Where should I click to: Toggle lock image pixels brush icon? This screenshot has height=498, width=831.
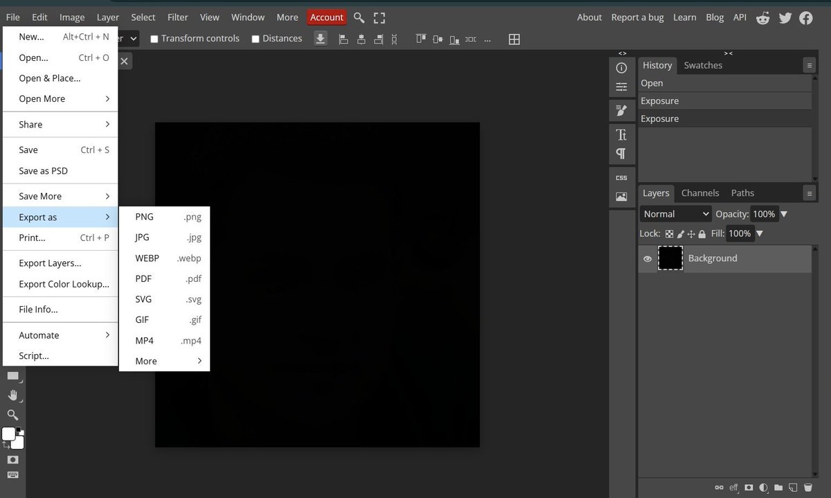(x=680, y=234)
